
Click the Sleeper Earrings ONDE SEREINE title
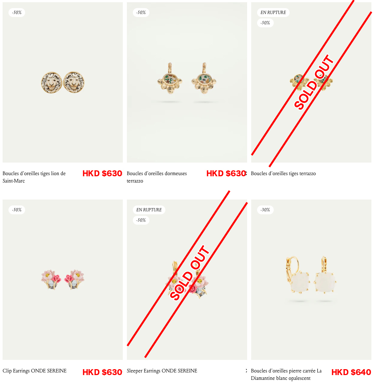click(162, 371)
